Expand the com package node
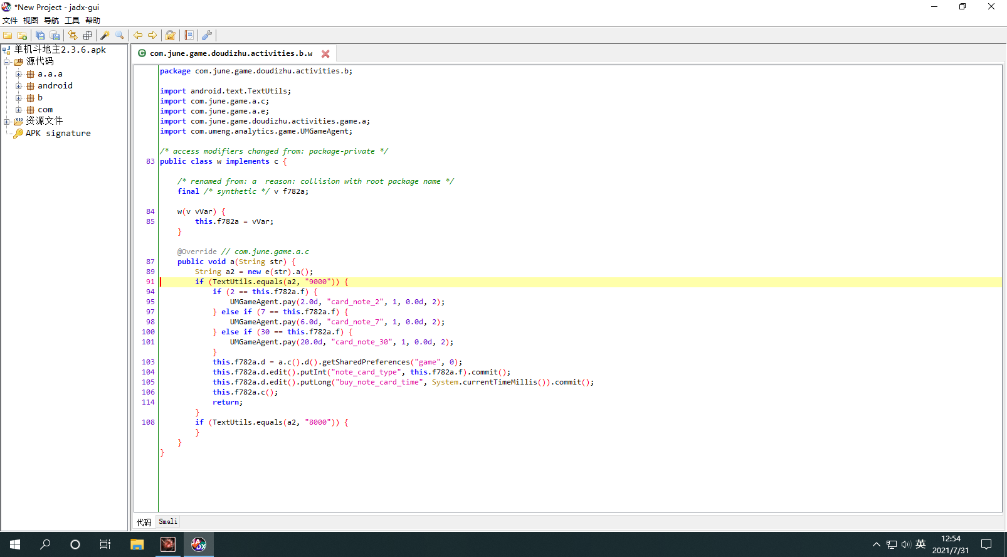This screenshot has width=1007, height=557. pos(19,110)
